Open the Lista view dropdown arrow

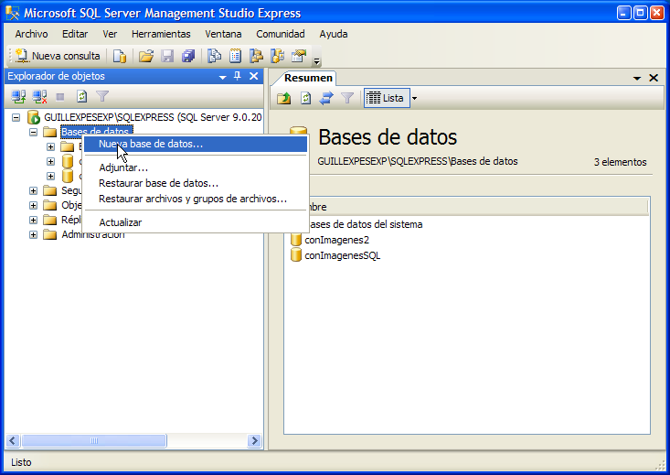[x=414, y=98]
